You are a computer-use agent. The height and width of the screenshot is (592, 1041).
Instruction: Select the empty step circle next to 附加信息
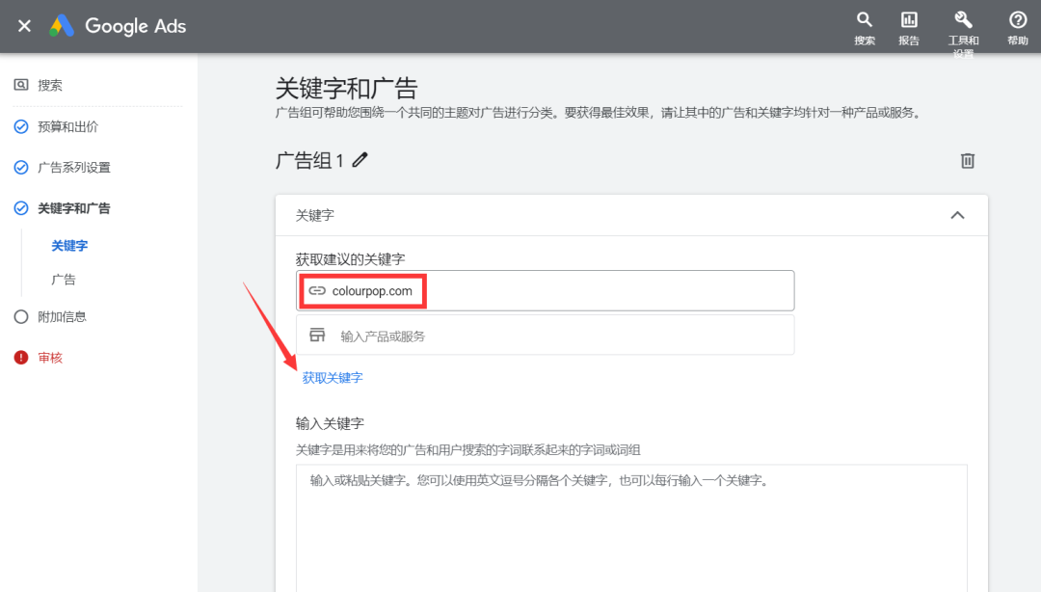pyautogui.click(x=19, y=315)
